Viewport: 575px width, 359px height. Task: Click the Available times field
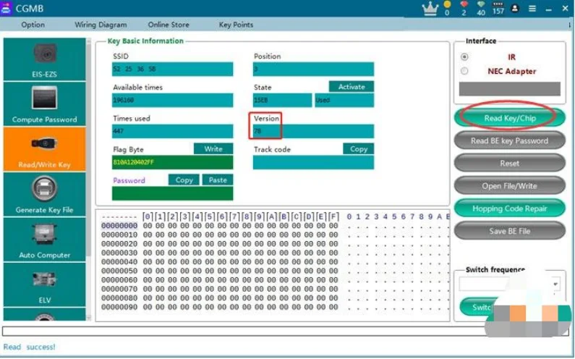[172, 100]
